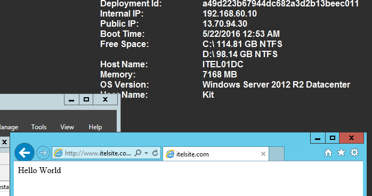Minimize the Internet Explorer window
The width and height of the screenshot is (372, 196).
pyautogui.click(x=318, y=138)
